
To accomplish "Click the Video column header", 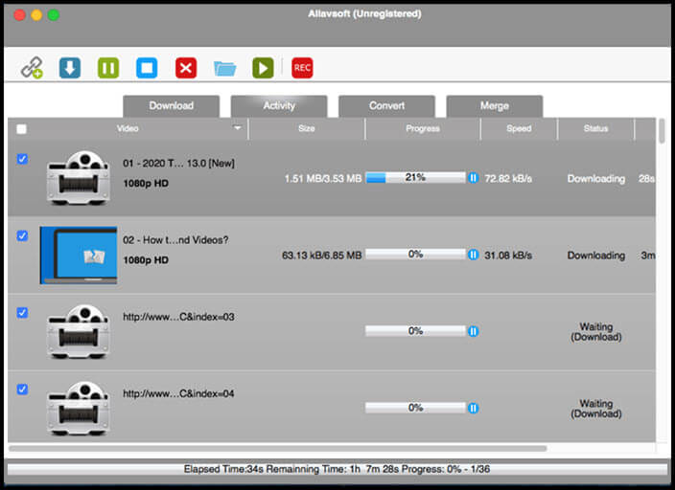I will (x=128, y=128).
